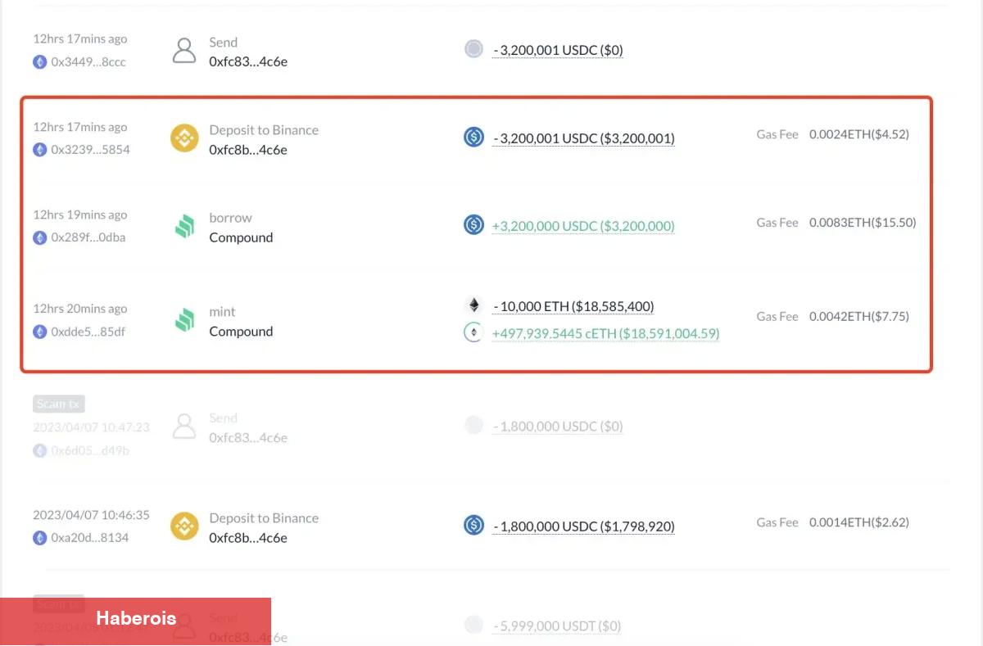
Task: Click Ethereum chain icon beside hash 0x6d05...d49b
Action: 39,450
